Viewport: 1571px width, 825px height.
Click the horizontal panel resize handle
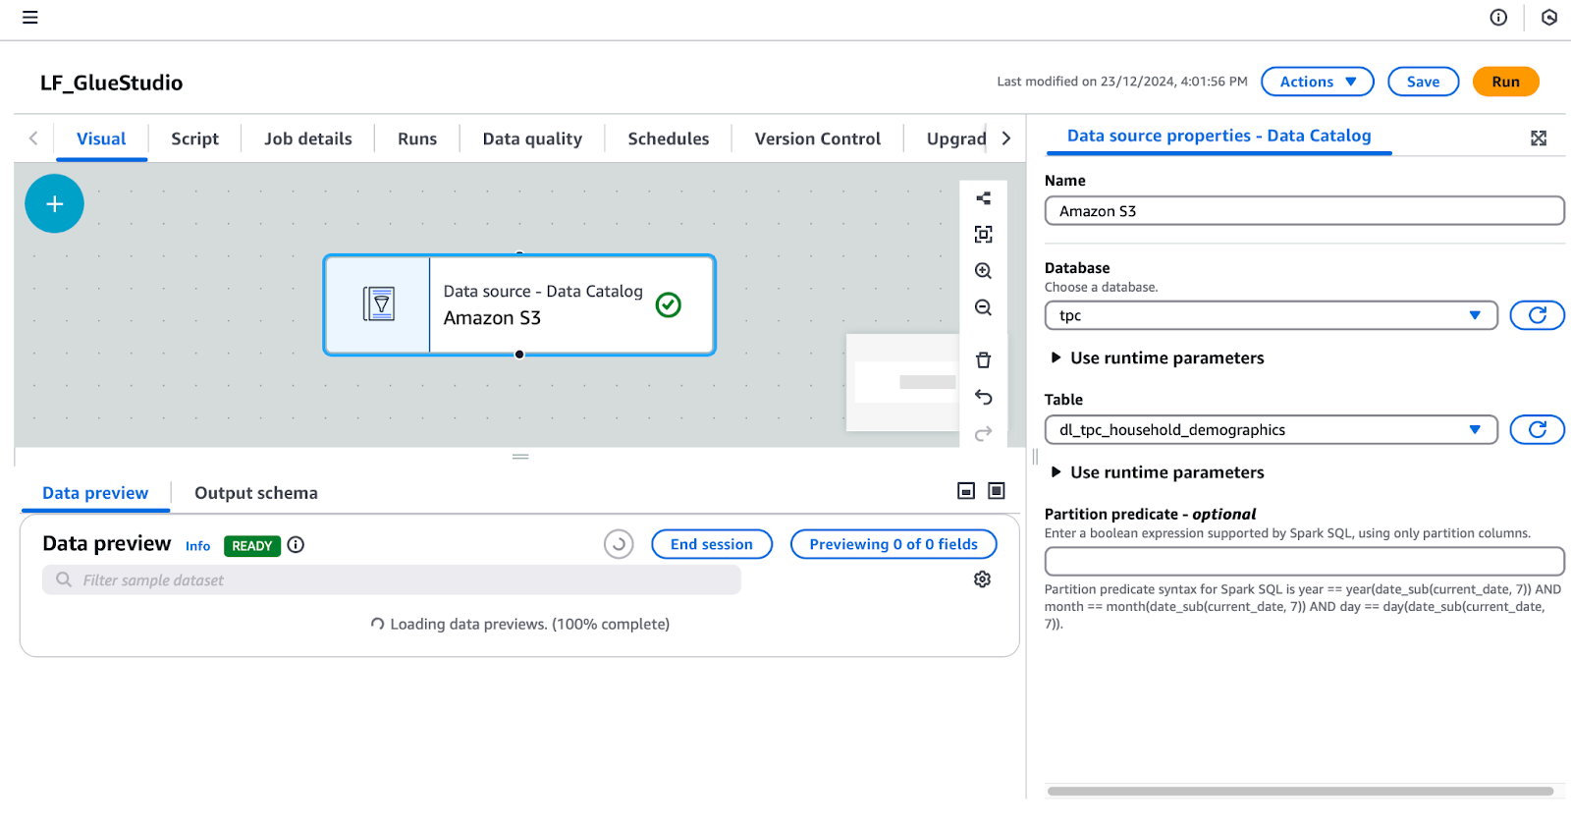click(x=520, y=457)
